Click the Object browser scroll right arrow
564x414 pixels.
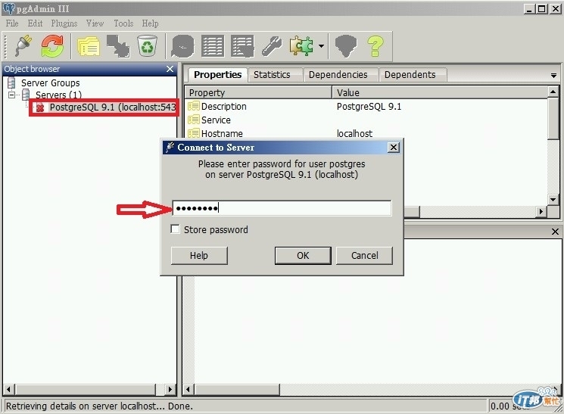(x=170, y=389)
